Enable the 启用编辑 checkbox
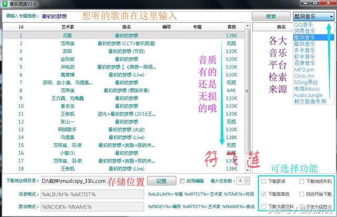Image resolution: width=337 pixels, height=217 pixels. coord(182,181)
